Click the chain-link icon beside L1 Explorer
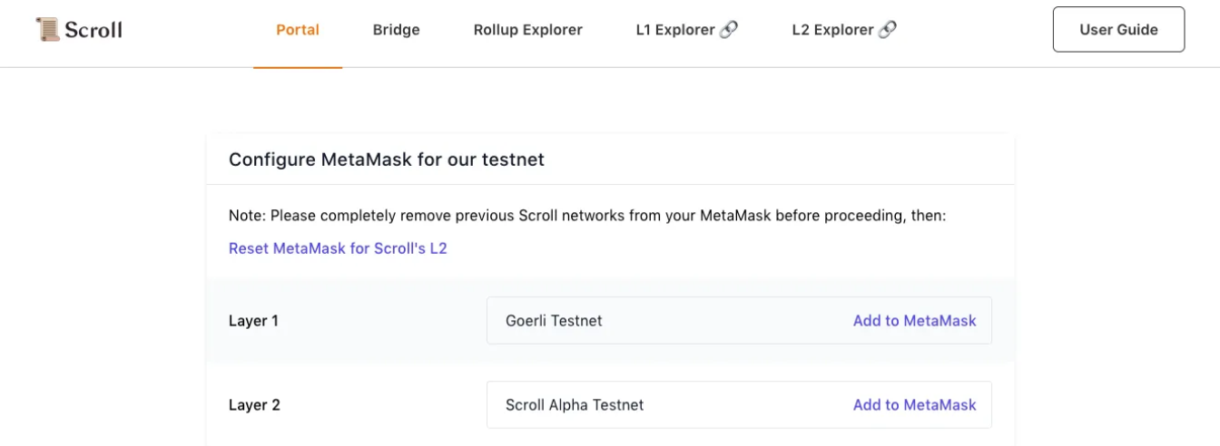Viewport: 1220px width, 446px height. pos(729,29)
